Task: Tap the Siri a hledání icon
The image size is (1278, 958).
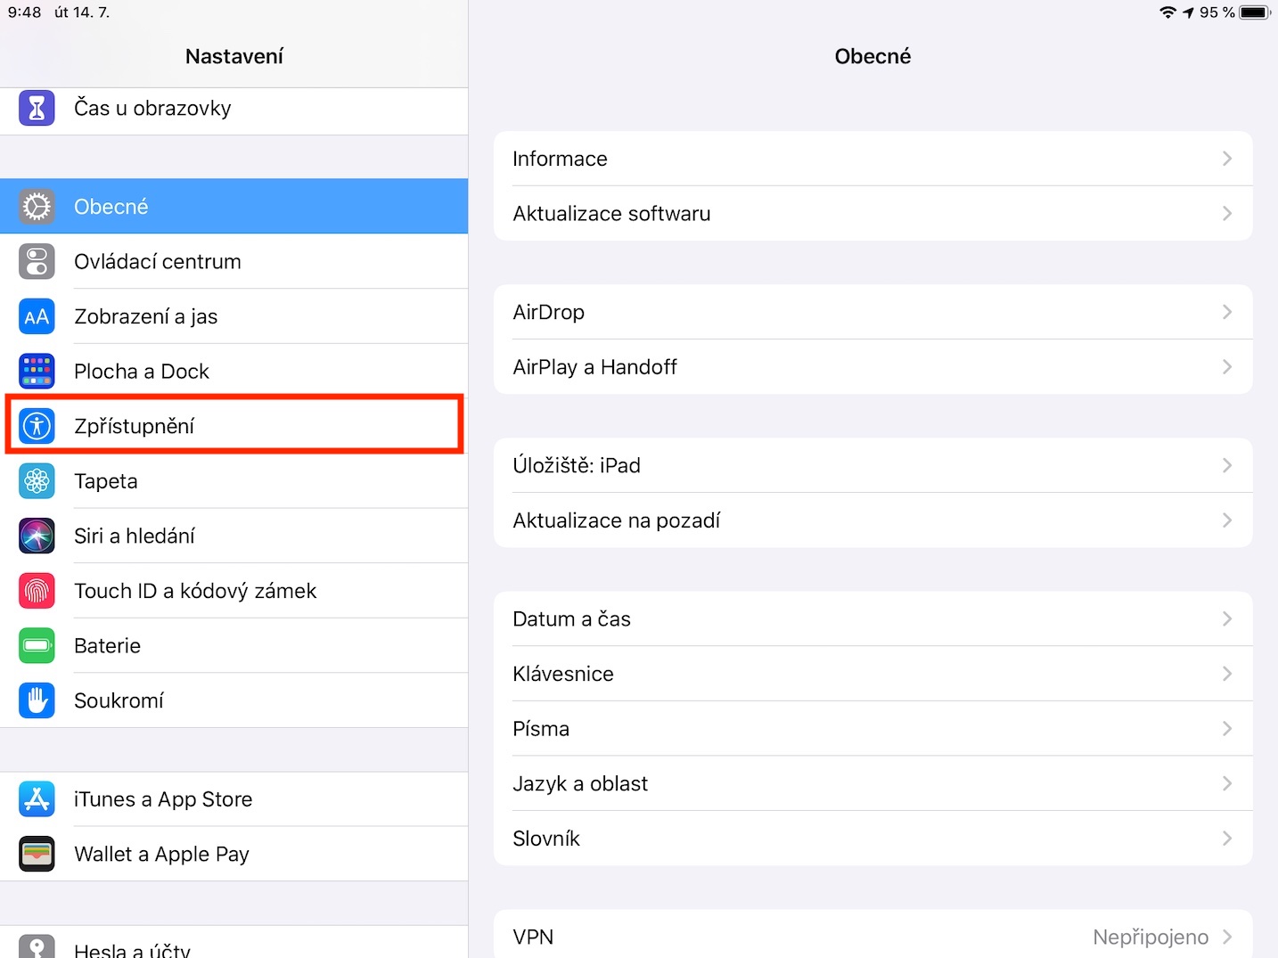Action: pyautogui.click(x=37, y=536)
